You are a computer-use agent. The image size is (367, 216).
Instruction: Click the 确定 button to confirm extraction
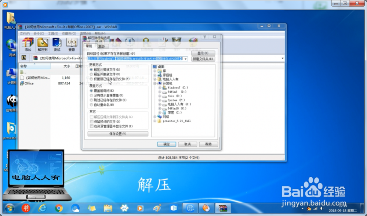point(166,144)
